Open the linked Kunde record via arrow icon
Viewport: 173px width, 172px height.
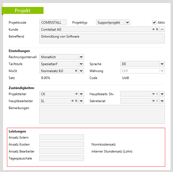(x=153, y=29)
